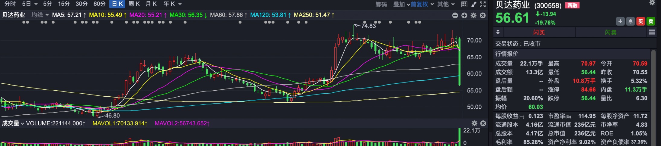Expand the 均线 indicator dropdown
661x146 pixels.
tap(40, 15)
